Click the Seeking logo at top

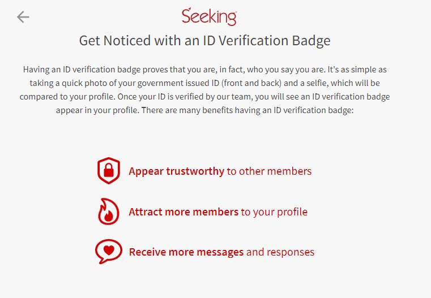click(x=209, y=17)
